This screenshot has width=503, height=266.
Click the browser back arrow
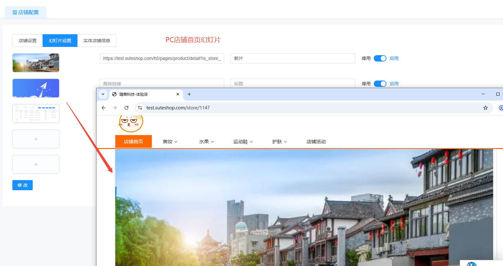[x=104, y=108]
